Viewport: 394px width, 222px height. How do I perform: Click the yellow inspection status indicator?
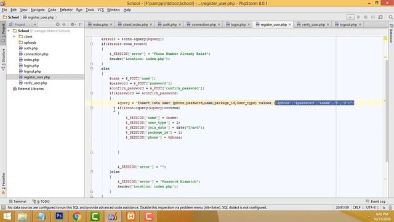385,38
